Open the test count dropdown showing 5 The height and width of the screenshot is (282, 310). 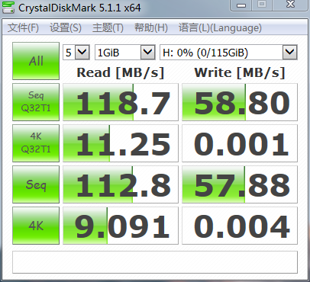76,53
